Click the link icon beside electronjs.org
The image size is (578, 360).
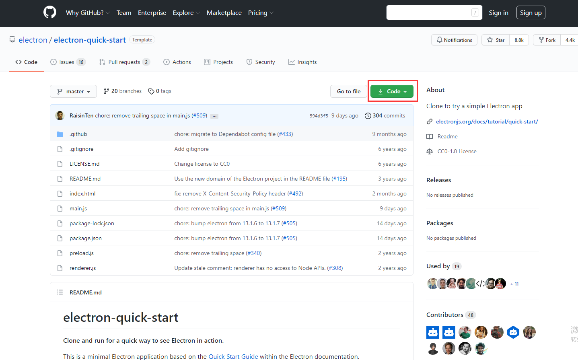(x=430, y=121)
